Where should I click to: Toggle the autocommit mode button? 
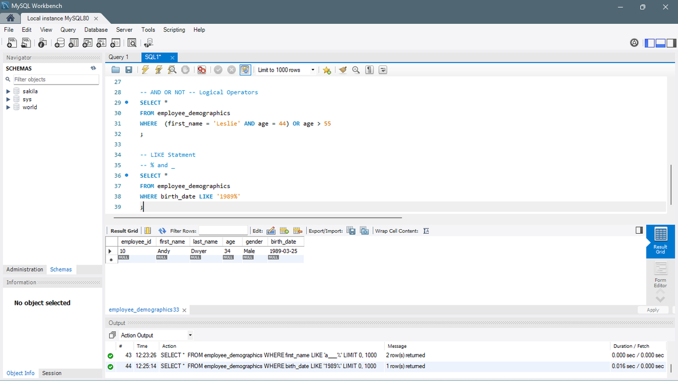(245, 70)
